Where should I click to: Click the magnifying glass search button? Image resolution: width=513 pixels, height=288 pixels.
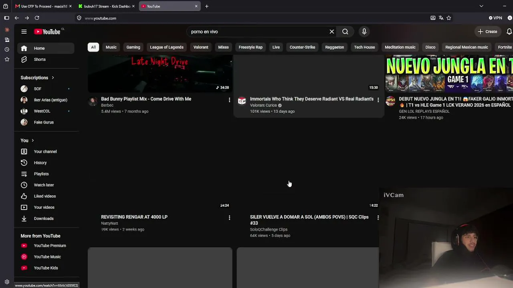(345, 32)
